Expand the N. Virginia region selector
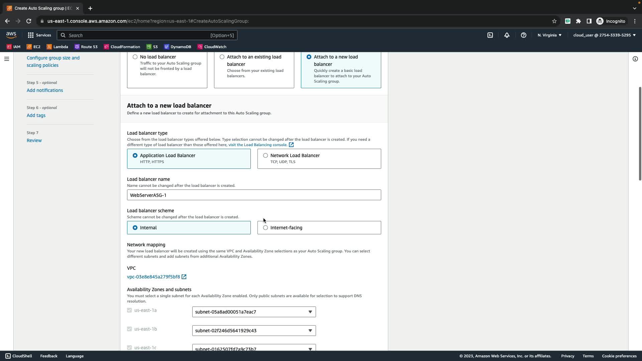This screenshot has height=361, width=642. pyautogui.click(x=549, y=35)
